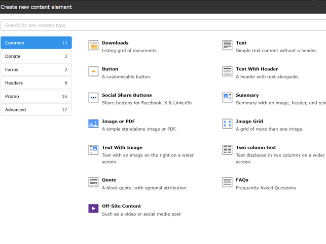Viewport: 326px width, 244px height.
Task: Pick the FAQs element icon
Action: tap(227, 182)
